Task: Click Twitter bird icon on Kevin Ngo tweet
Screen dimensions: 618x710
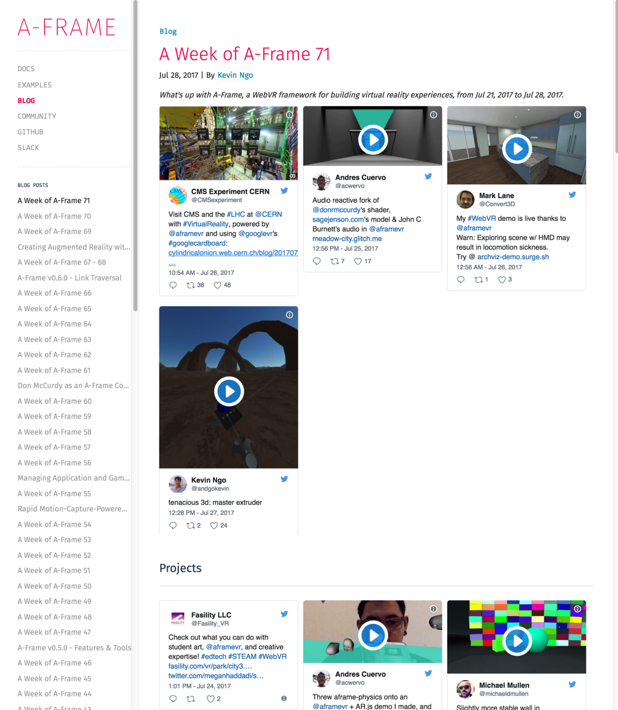Action: [284, 479]
